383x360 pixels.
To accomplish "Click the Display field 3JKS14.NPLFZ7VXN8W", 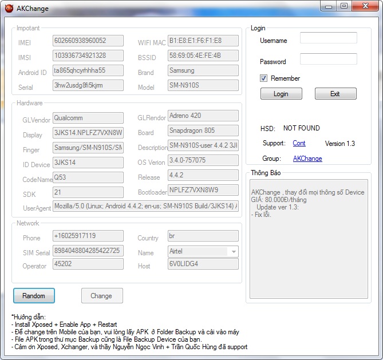I will (x=88, y=133).
